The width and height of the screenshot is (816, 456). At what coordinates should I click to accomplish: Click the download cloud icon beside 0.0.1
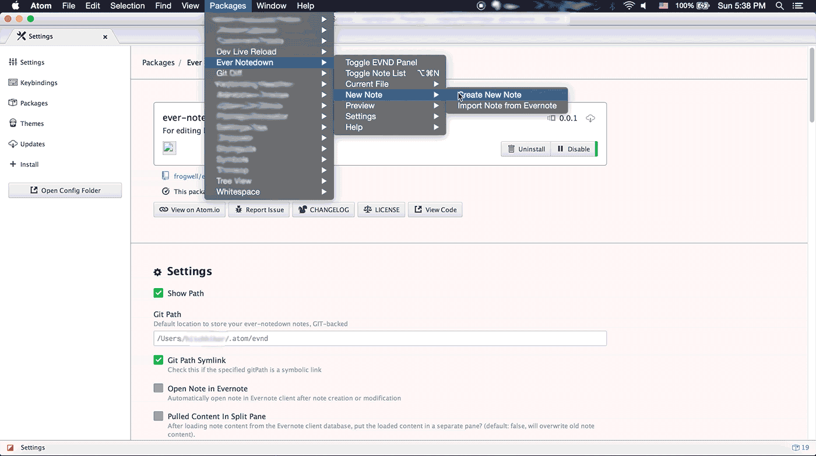[590, 118]
